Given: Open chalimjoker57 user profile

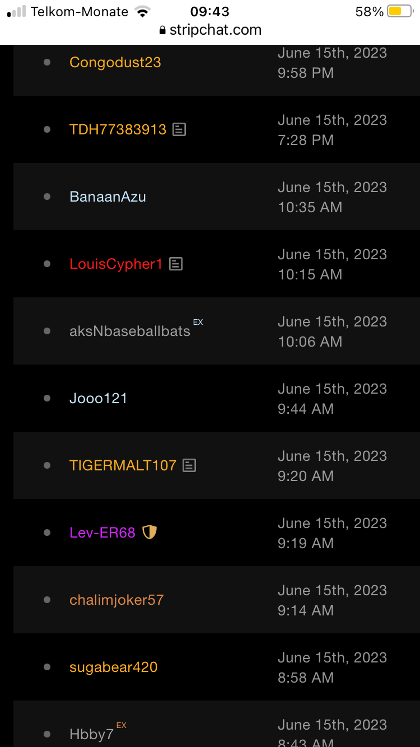Looking at the screenshot, I should pyautogui.click(x=116, y=600).
